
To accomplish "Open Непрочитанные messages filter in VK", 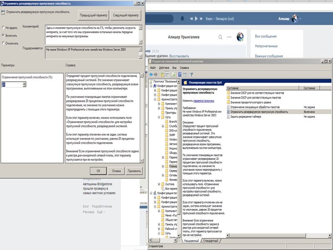I will tap(266, 46).
